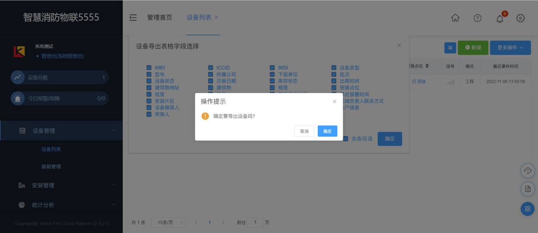Toggle the ICCID export checkbox
Screen dimensions: 538x233
211,68
